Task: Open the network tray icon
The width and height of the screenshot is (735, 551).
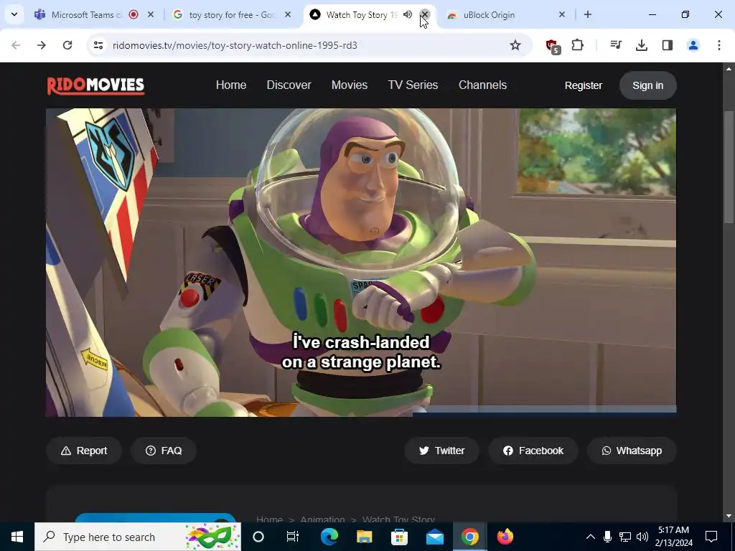Action: 625,537
